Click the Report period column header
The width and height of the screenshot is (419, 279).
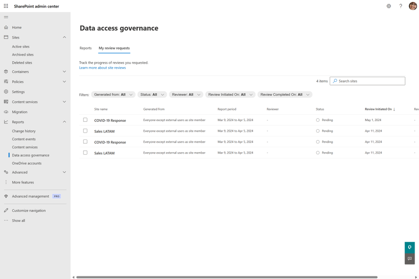(x=227, y=109)
